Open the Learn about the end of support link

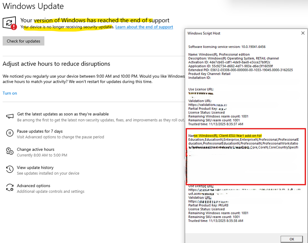[x=144, y=27]
